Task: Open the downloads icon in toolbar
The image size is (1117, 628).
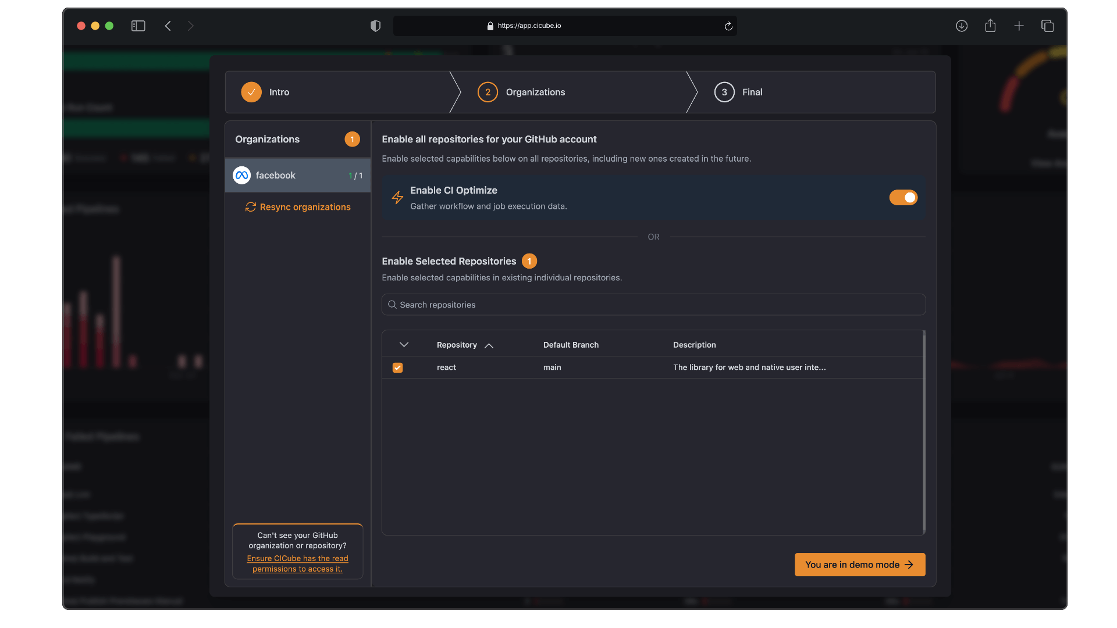Action: [x=961, y=26]
